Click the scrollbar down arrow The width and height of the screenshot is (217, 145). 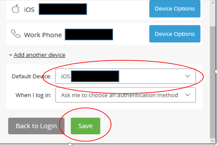point(213,141)
